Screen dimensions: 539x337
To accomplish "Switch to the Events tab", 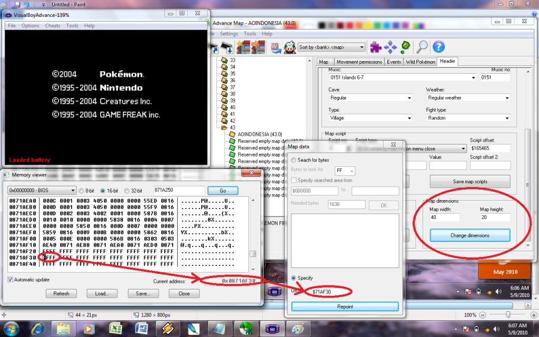I will [394, 62].
